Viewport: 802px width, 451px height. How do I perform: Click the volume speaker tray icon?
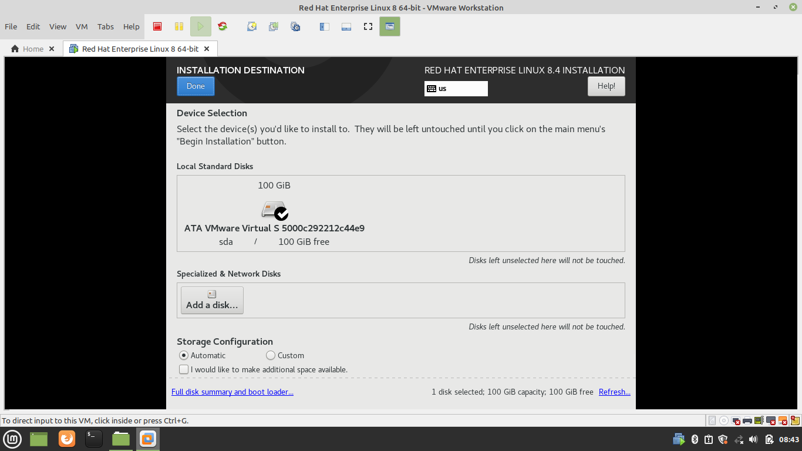753,439
